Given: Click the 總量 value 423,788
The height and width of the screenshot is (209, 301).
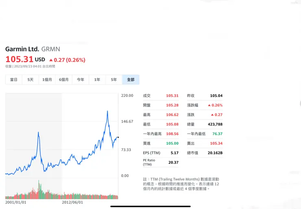Looking at the screenshot, I should pos(215,124).
